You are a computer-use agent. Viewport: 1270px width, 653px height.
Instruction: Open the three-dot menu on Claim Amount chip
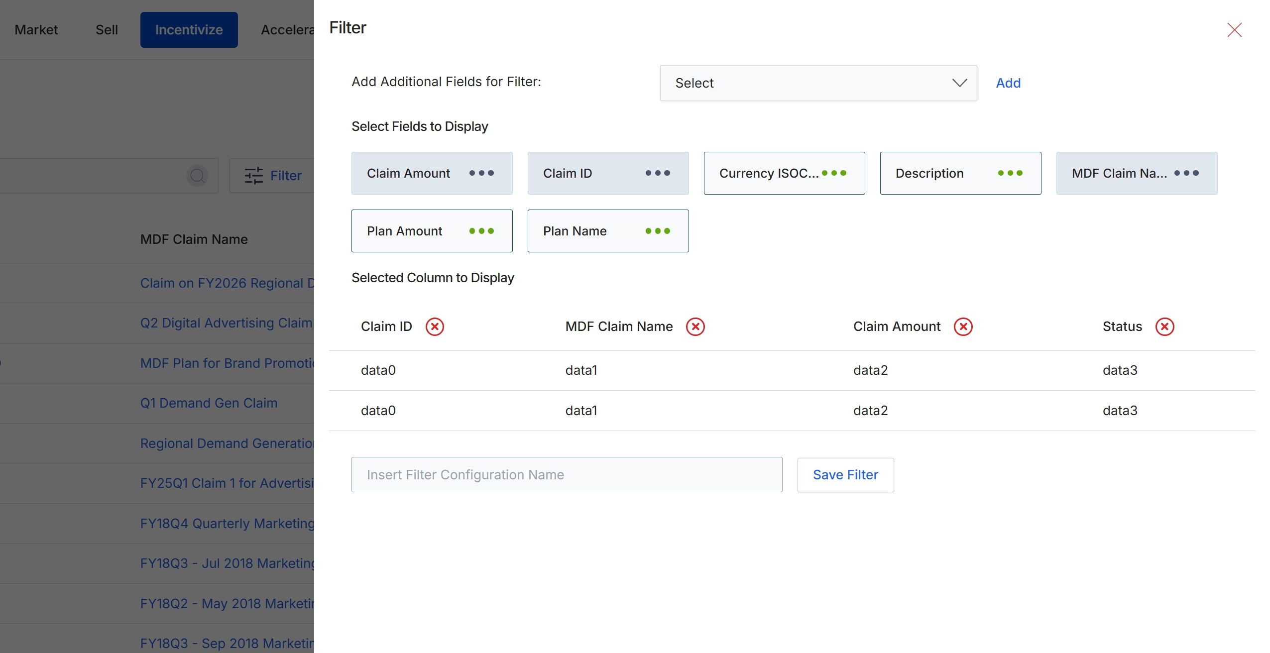481,173
